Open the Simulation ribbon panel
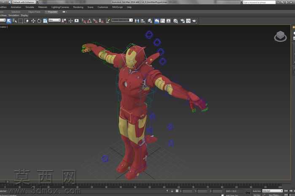The image size is (295, 196). click(14, 16)
